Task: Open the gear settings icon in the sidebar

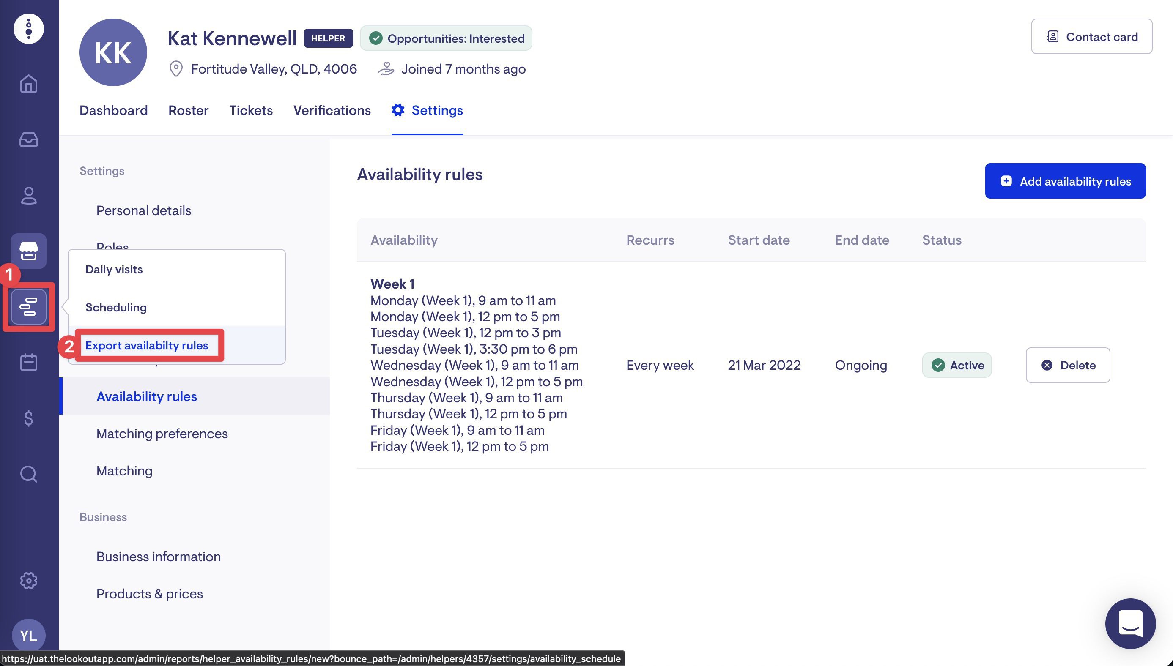Action: pyautogui.click(x=28, y=581)
